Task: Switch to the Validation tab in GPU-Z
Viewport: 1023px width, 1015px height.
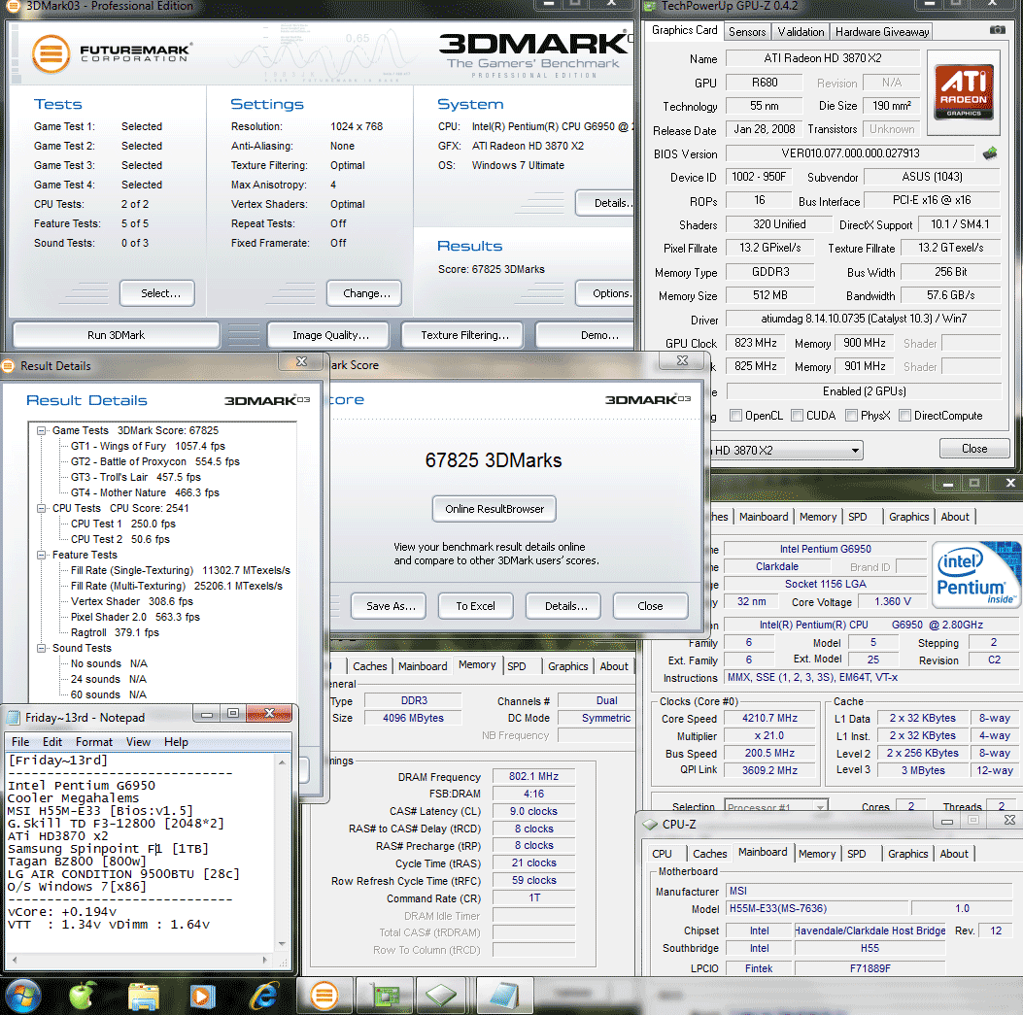Action: click(801, 32)
